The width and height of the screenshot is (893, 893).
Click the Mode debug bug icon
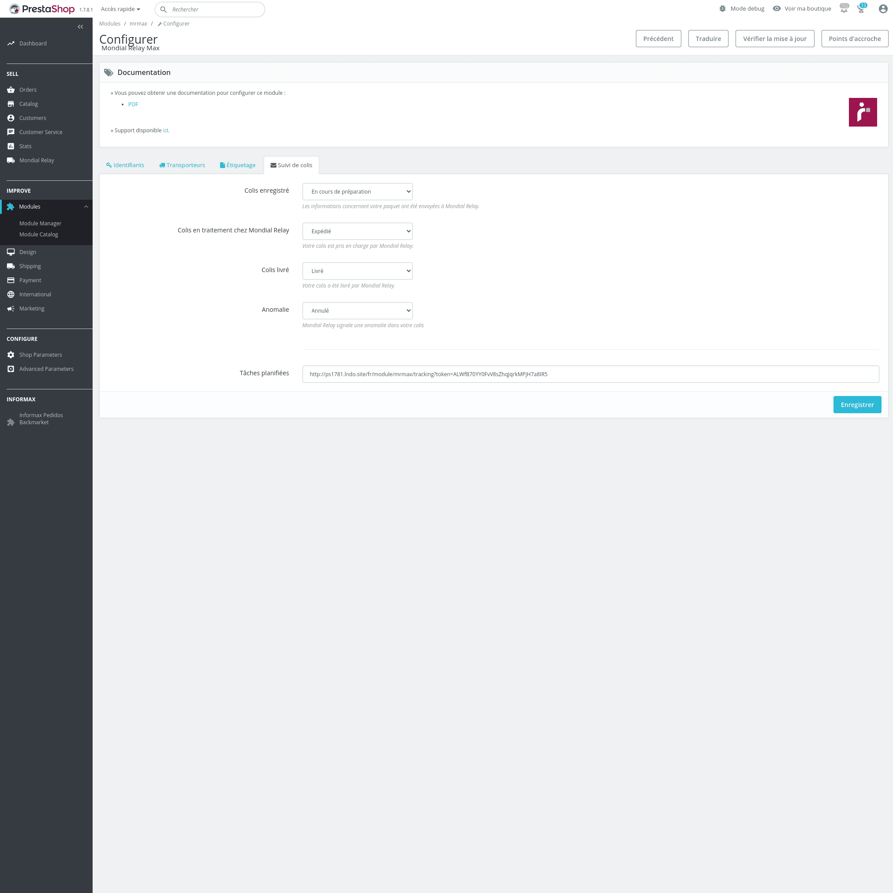tap(722, 9)
